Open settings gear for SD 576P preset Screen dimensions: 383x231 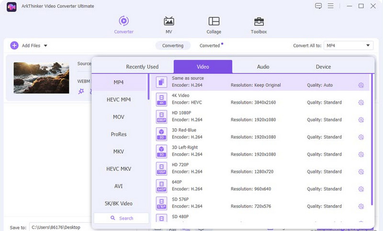[x=361, y=206]
